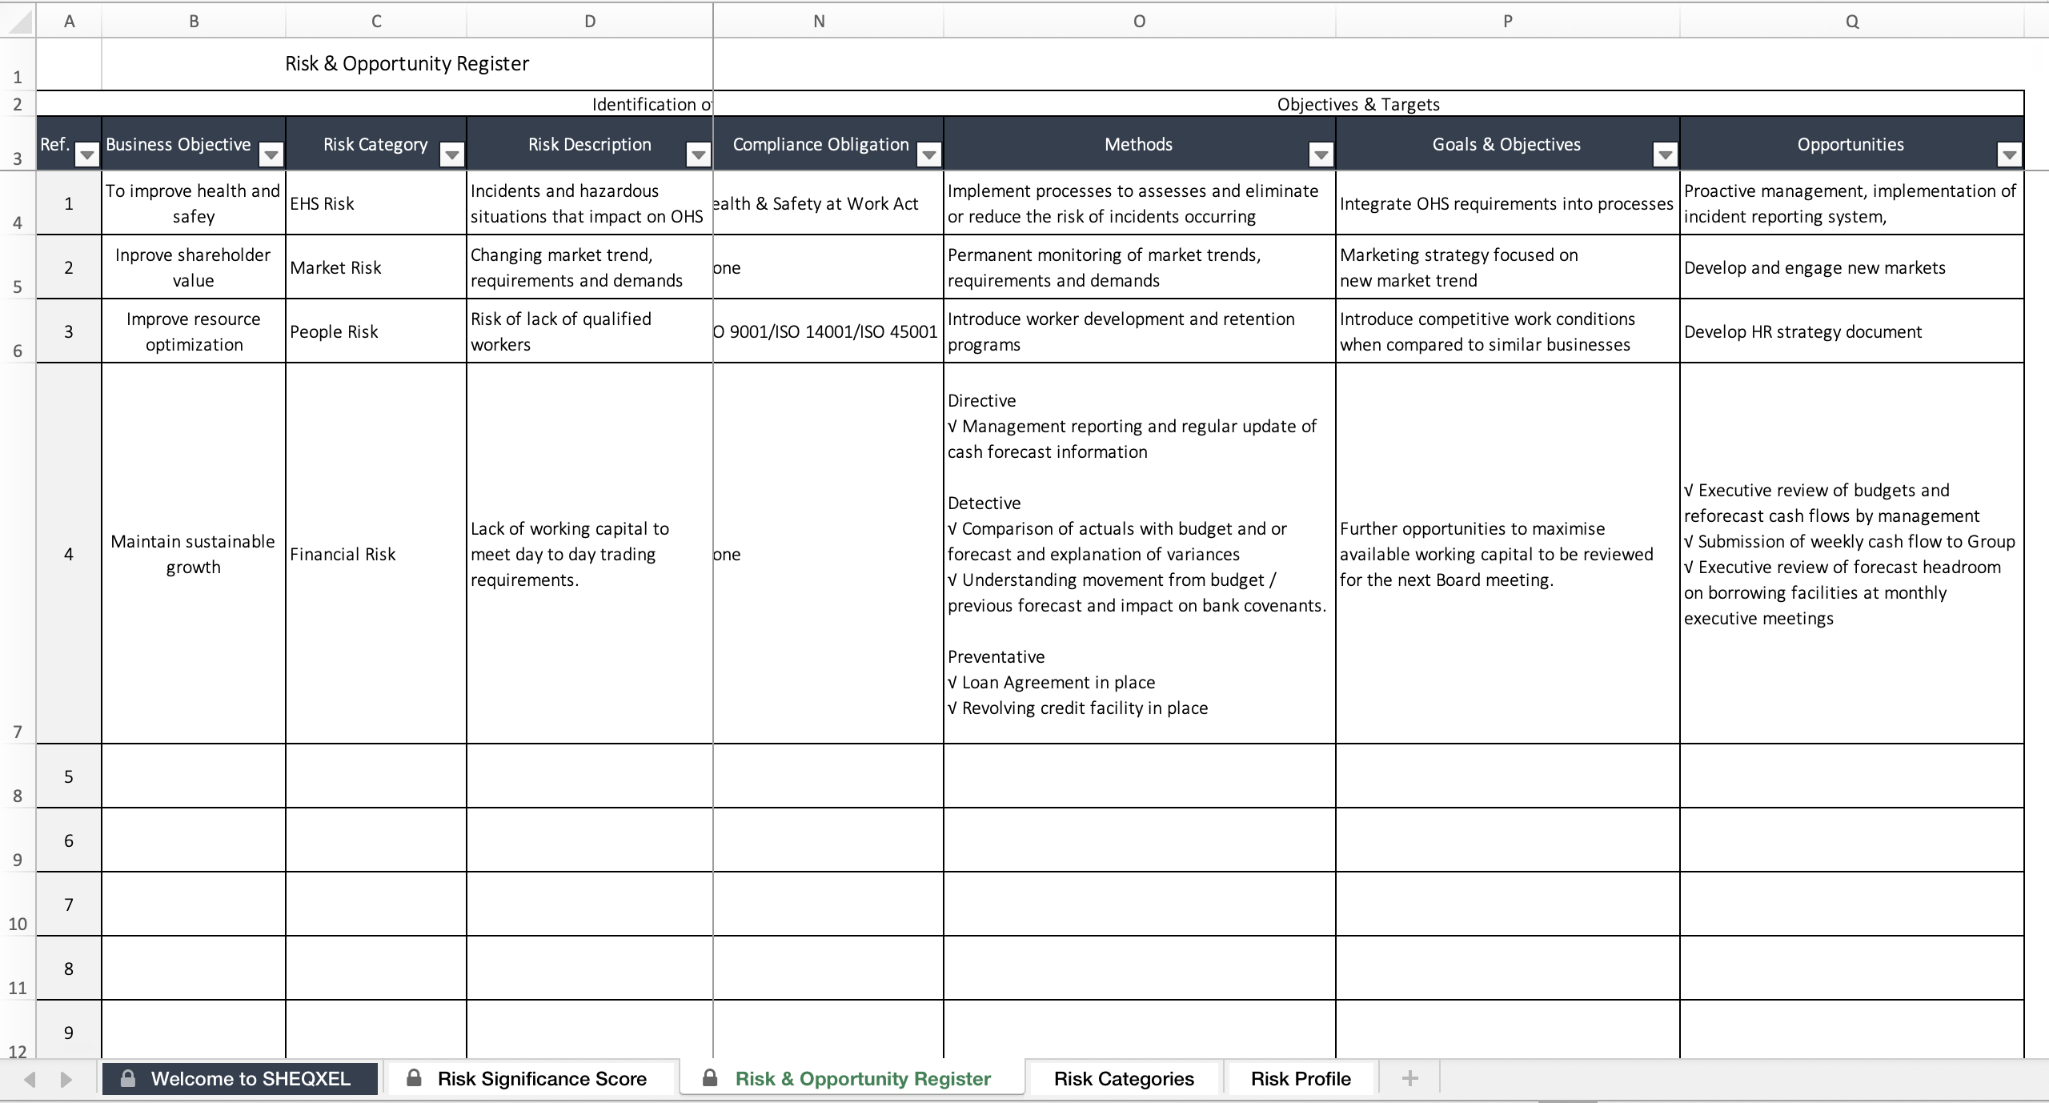The image size is (2049, 1103).
Task: Open the Methods column filter
Action: click(1321, 154)
